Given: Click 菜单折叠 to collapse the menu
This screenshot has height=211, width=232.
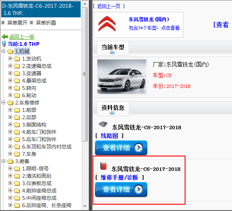Looking at the screenshot, I should 46,23.
